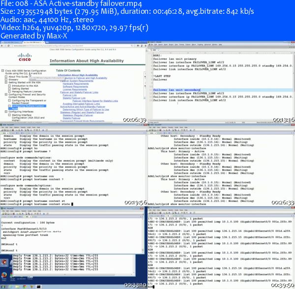The image size is (295, 289).
Task: Click the box beside Introduction to the ASA
Action: [x=9, y=86]
